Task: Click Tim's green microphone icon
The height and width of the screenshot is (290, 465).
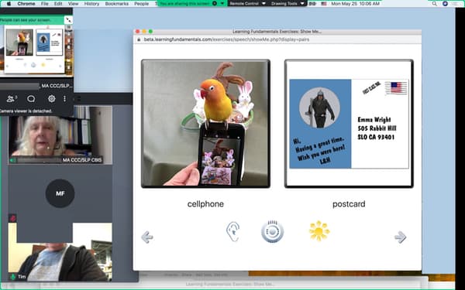Action: 12,277
